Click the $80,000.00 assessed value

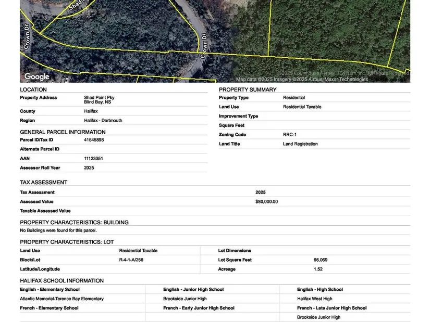tap(266, 202)
